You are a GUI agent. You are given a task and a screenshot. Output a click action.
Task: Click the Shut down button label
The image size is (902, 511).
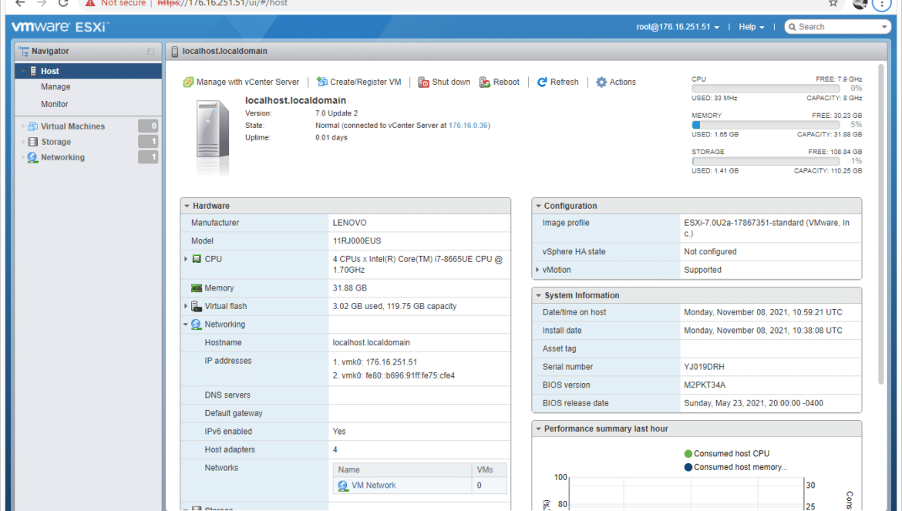(x=451, y=82)
